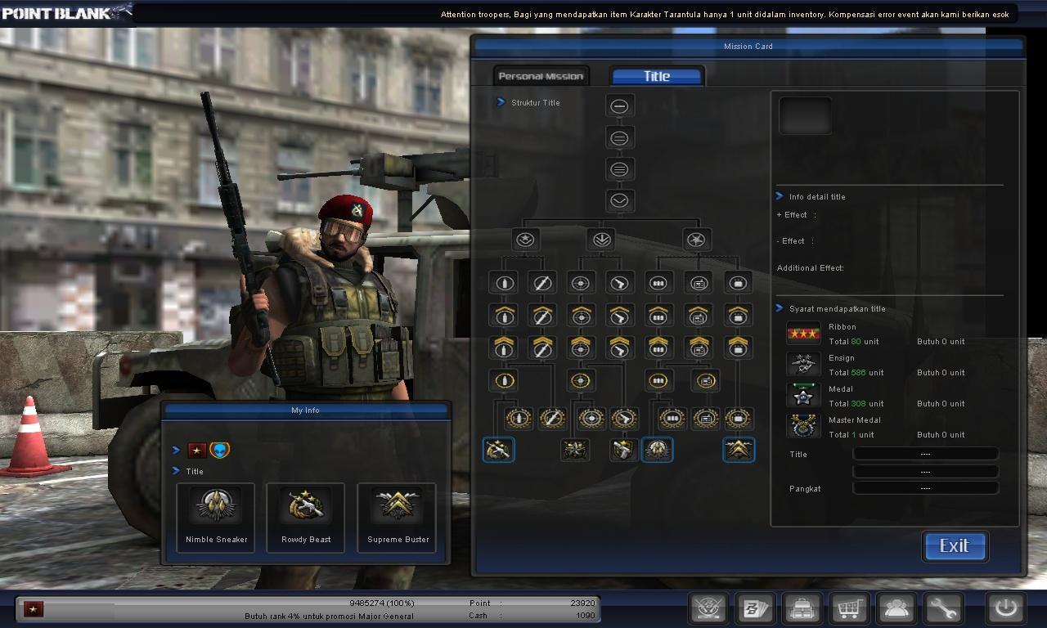Click the power icon to quit game
Viewport: 1047px width, 628px height.
[1005, 608]
